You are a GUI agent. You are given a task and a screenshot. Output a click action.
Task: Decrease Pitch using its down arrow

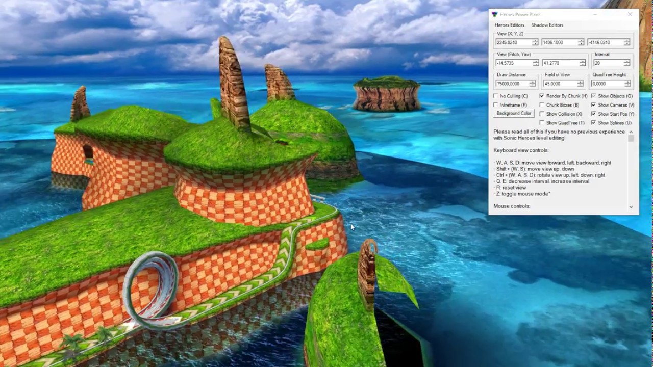pos(536,65)
